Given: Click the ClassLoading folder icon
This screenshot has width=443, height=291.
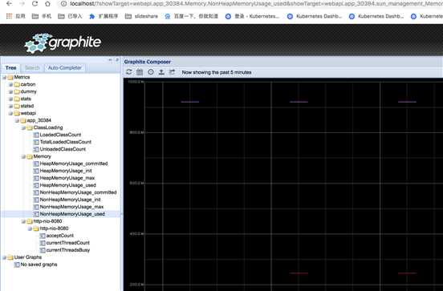Looking at the screenshot, I should pyautogui.click(x=30, y=127).
